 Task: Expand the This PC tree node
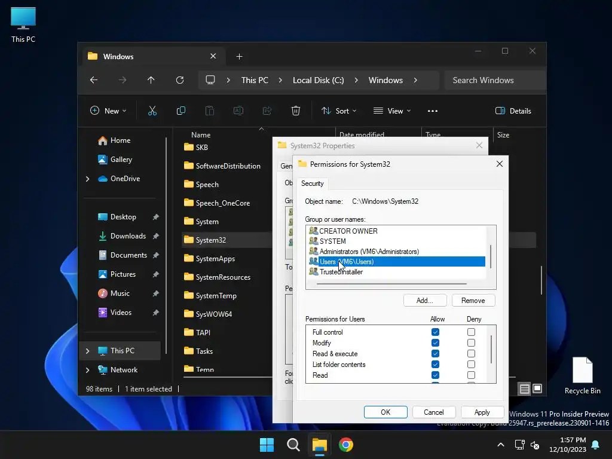tap(88, 351)
